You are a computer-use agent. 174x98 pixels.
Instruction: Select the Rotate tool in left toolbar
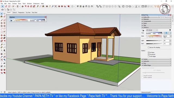[x=2, y=38]
